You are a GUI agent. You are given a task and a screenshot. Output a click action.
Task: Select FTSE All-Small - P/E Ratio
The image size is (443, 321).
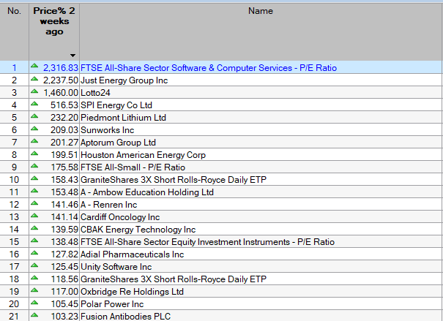click(x=133, y=167)
